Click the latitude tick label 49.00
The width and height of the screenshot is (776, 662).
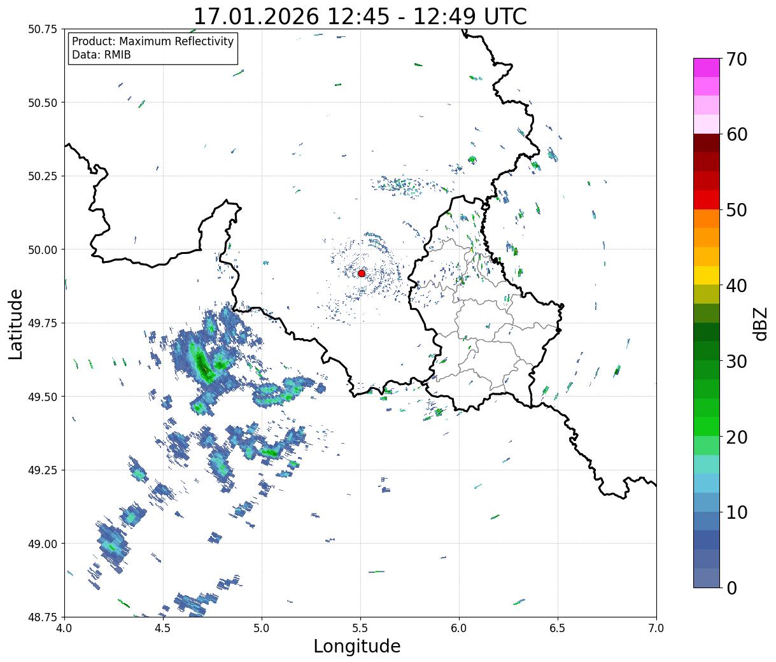click(x=43, y=544)
